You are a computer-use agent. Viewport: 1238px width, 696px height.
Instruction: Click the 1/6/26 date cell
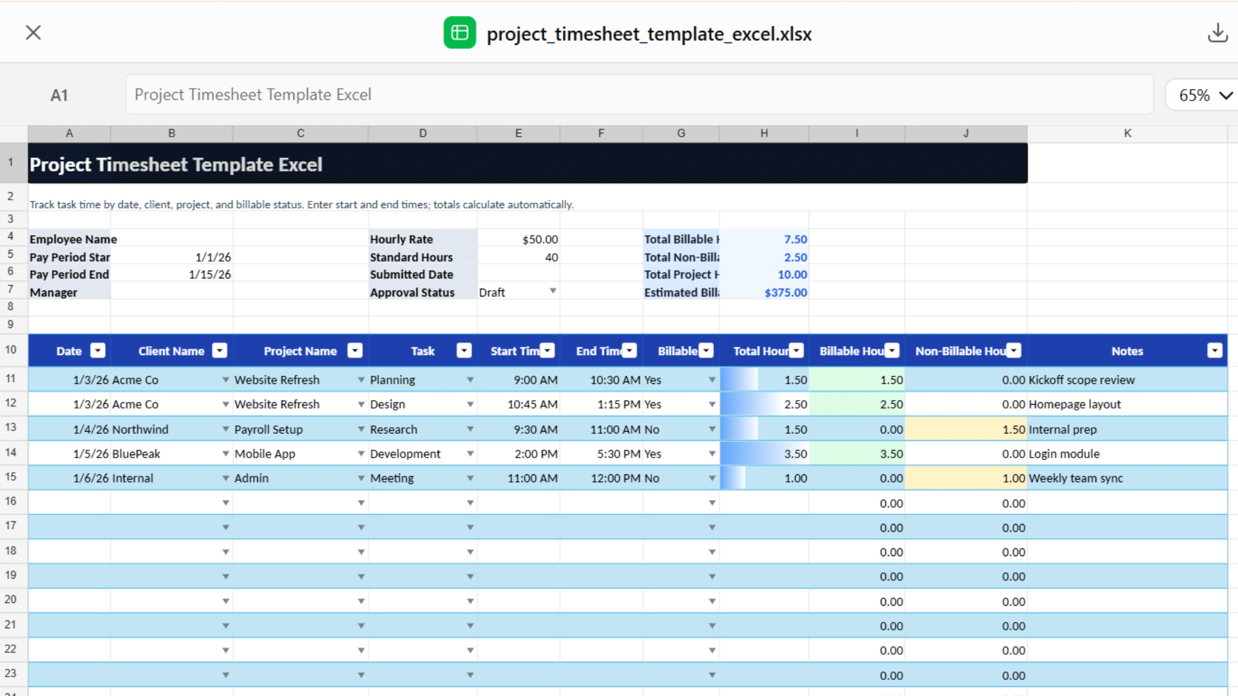[x=69, y=478]
